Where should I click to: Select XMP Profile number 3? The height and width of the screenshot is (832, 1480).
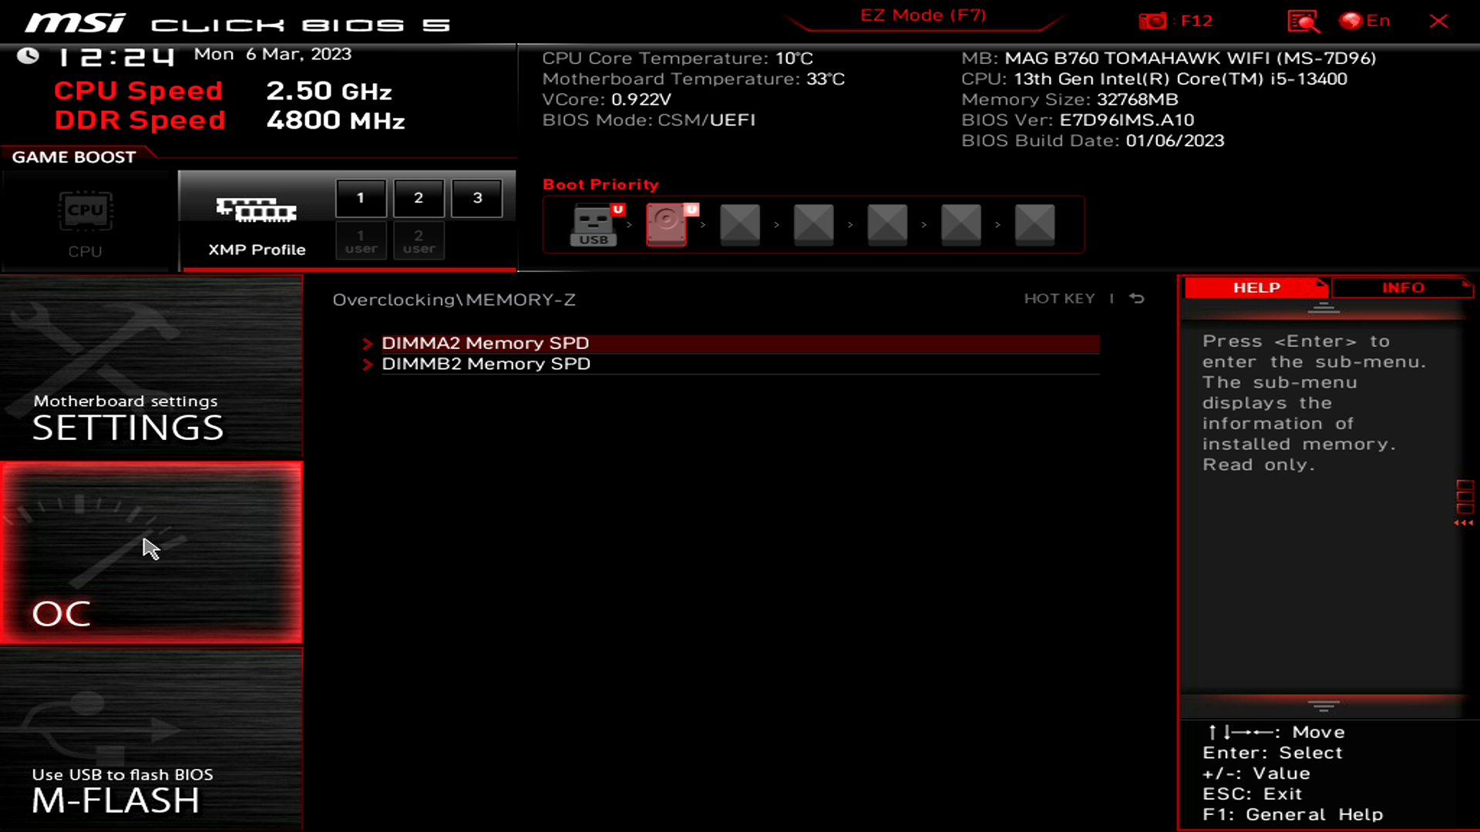click(476, 197)
